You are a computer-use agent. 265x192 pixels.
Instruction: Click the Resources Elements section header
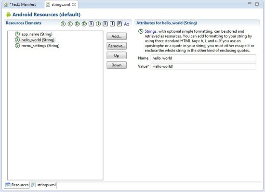[x=24, y=23]
